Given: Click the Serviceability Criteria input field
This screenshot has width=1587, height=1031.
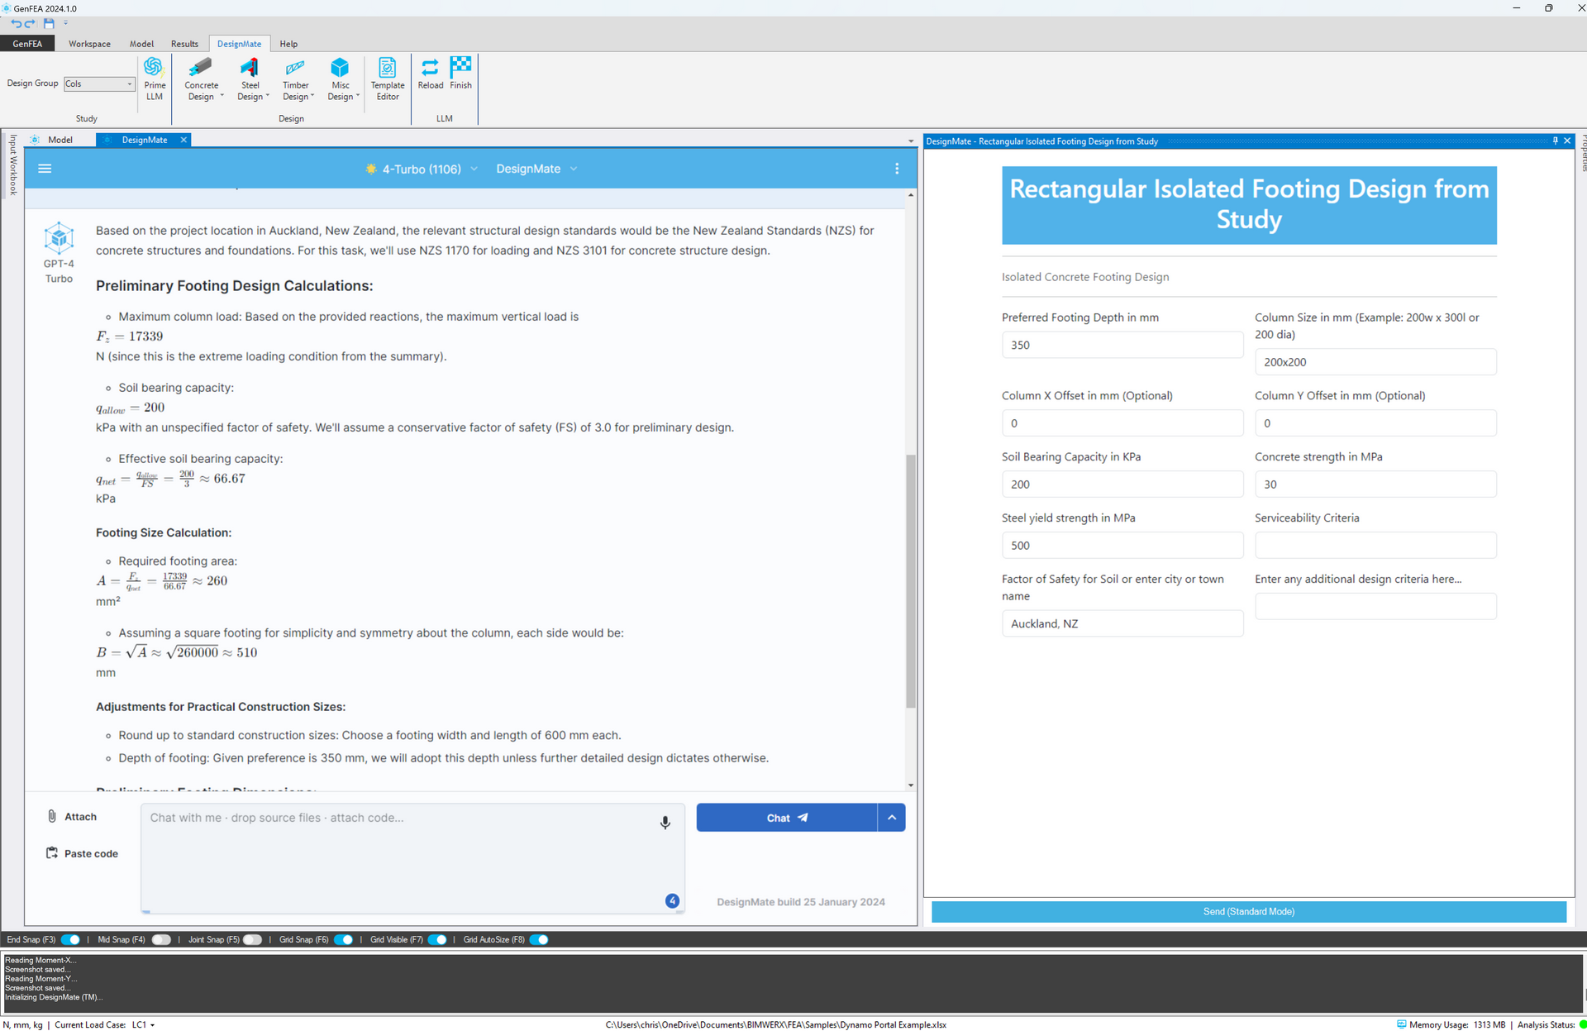Looking at the screenshot, I should coord(1375,545).
